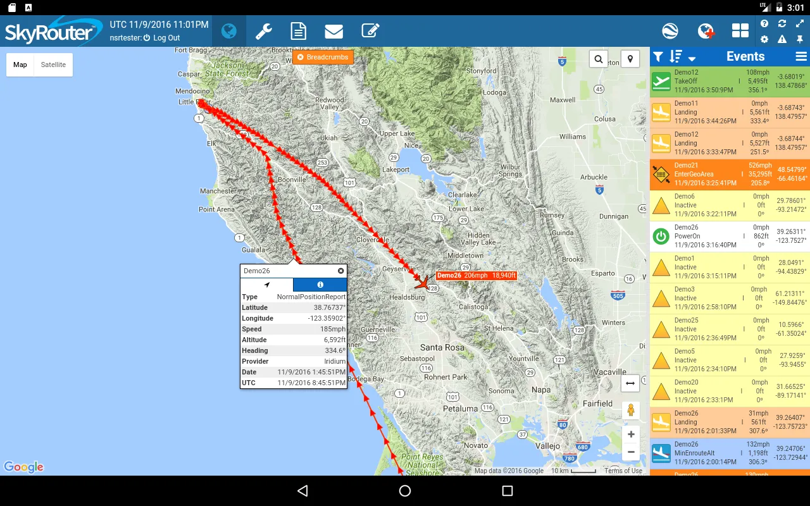Select the Demo26 MinEnrouteAlt event
810x506 pixels.
[730, 454]
